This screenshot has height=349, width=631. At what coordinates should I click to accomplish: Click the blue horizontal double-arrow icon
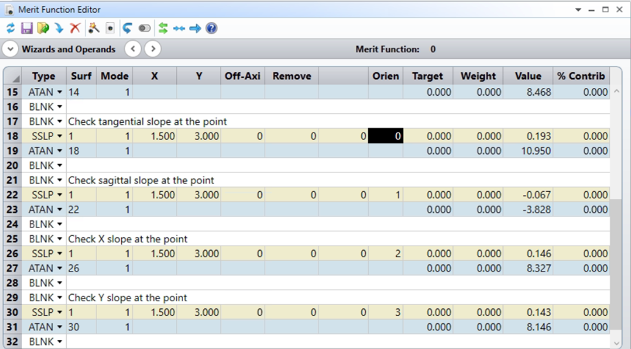179,28
